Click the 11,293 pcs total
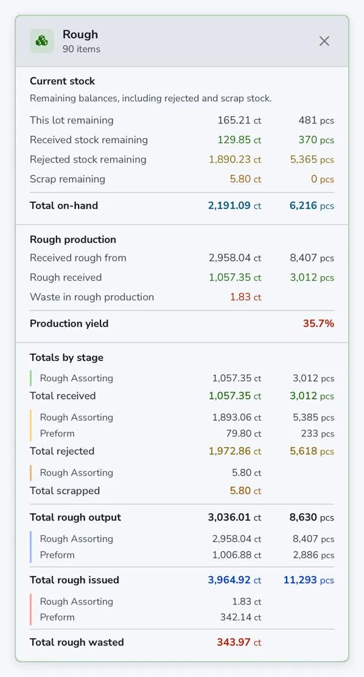The image size is (364, 677). pos(309,580)
